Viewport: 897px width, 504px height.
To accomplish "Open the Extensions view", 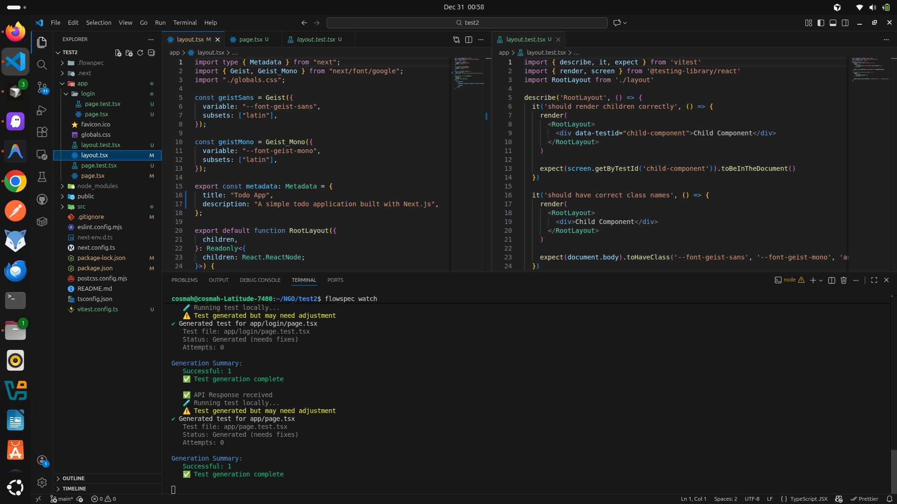I will pos(42,132).
